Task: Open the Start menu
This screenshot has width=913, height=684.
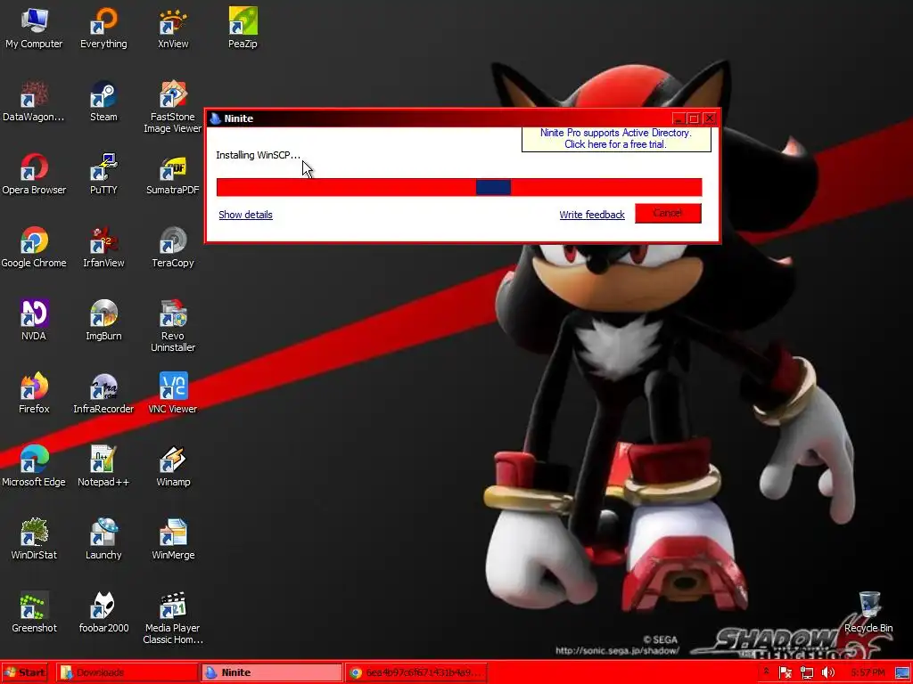Action: click(24, 673)
